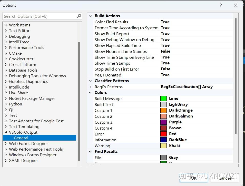Collapse the Find Results section

pyautogui.click(x=90, y=152)
